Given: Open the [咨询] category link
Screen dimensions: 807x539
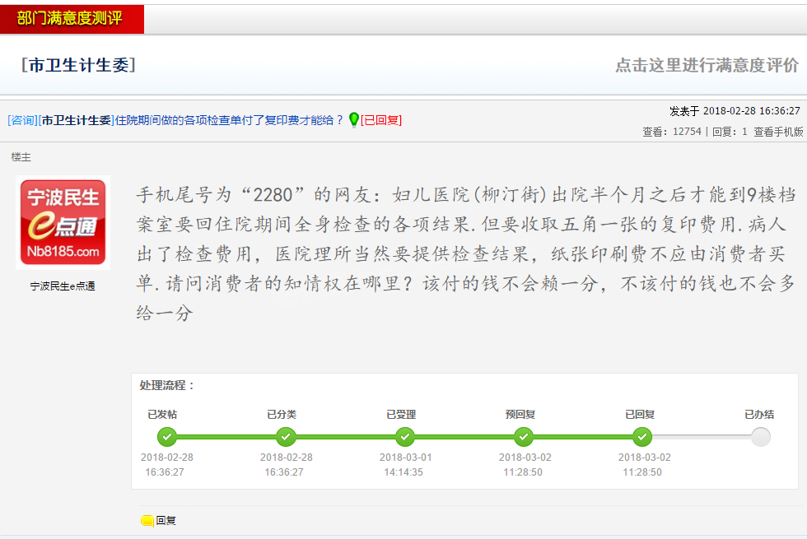Looking at the screenshot, I should pos(22,120).
